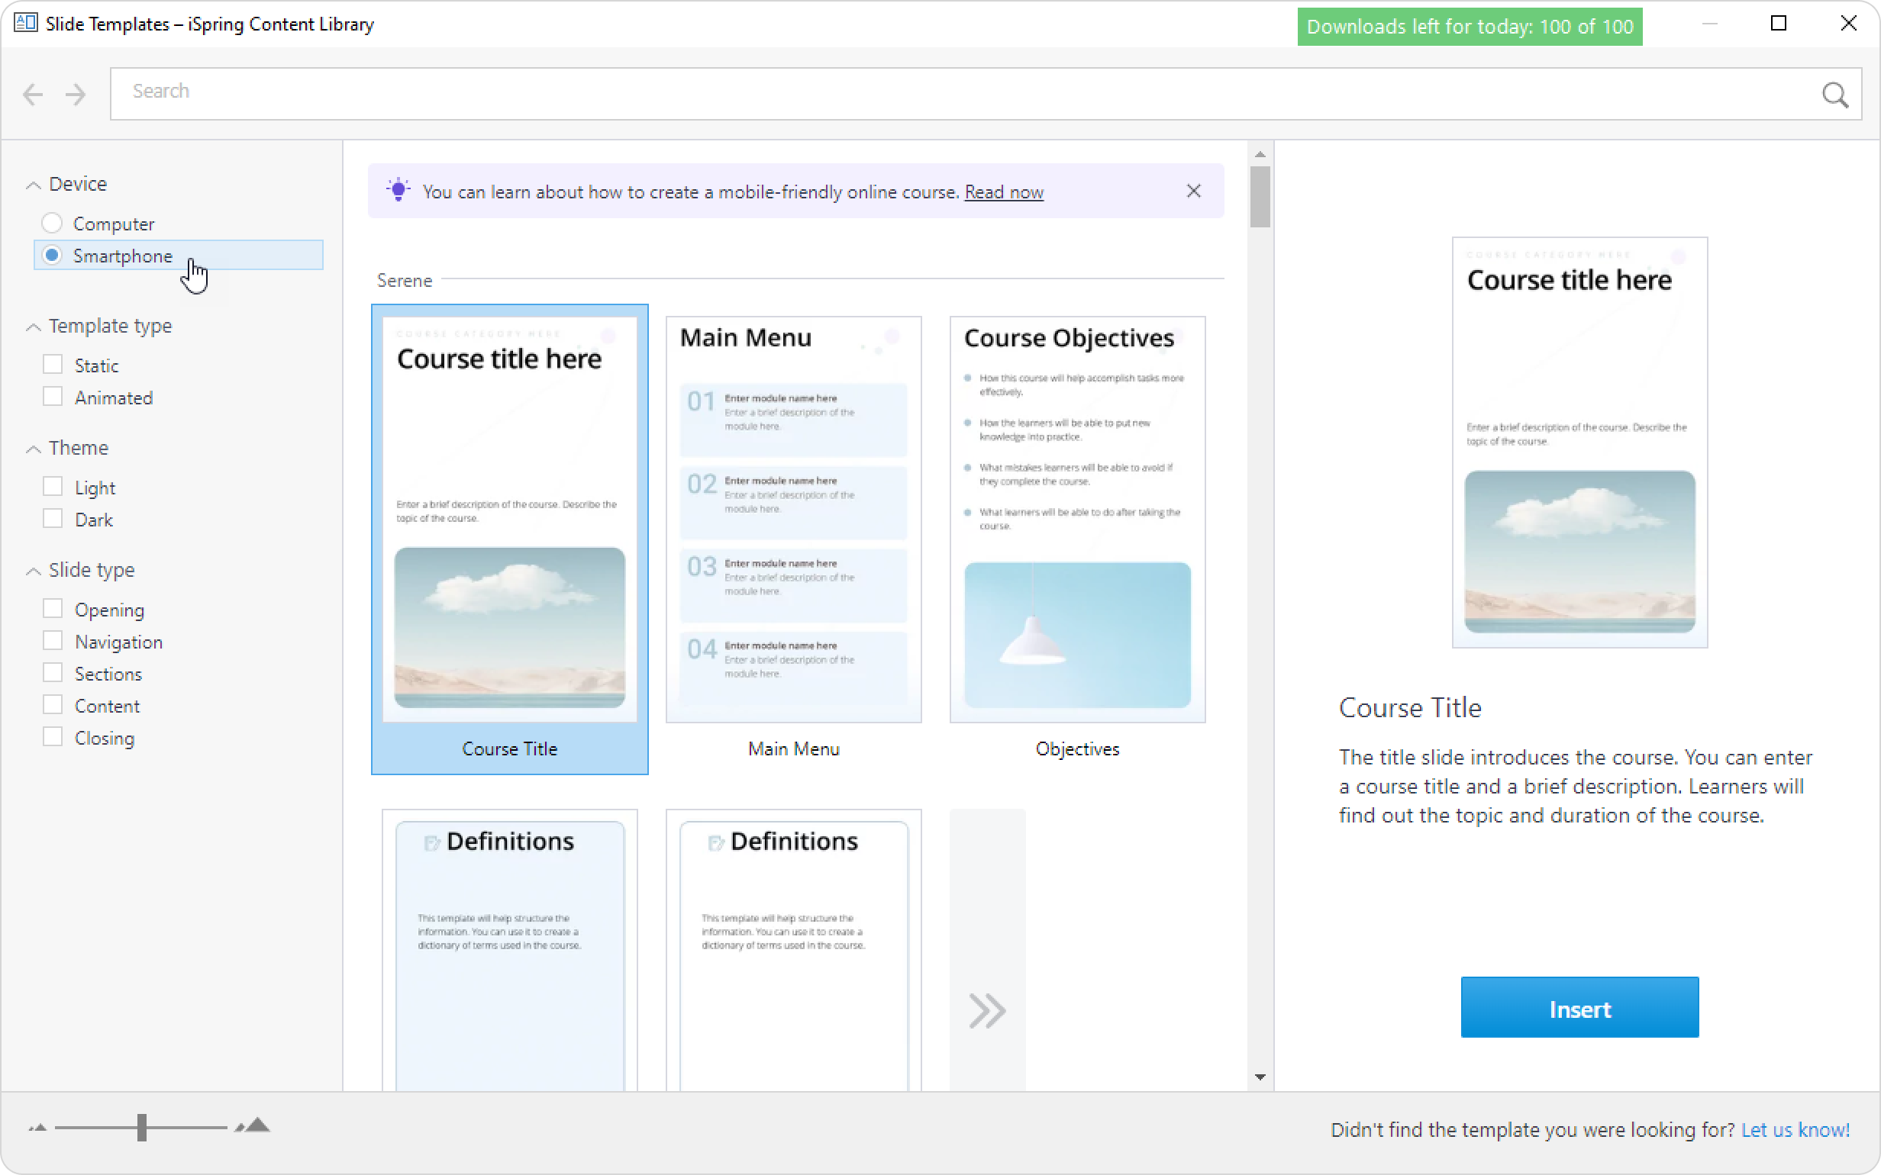This screenshot has width=1881, height=1175.
Task: Select the Main Menu template thumbnail
Action: pos(794,519)
